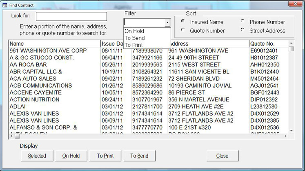305x171 pixels.
Task: Click the horizontal scrollbar left arrow
Action: click(11, 136)
